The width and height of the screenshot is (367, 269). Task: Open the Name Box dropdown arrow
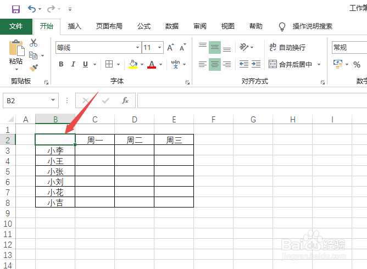click(53, 100)
